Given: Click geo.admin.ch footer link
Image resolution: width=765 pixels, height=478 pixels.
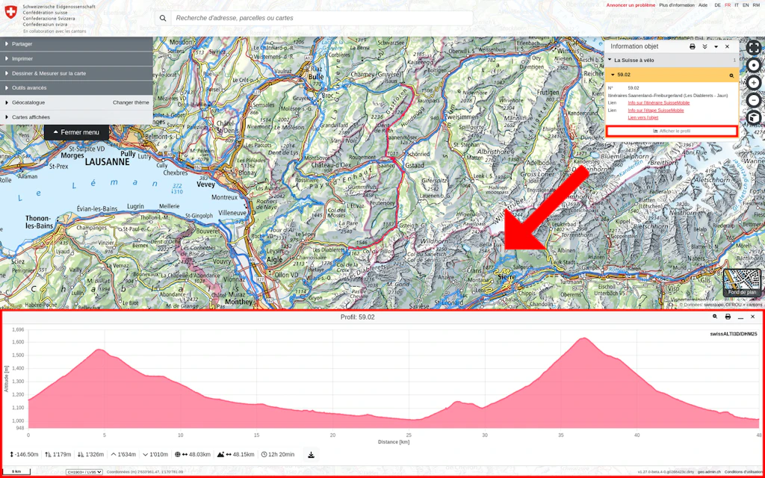Looking at the screenshot, I should pyautogui.click(x=708, y=472).
